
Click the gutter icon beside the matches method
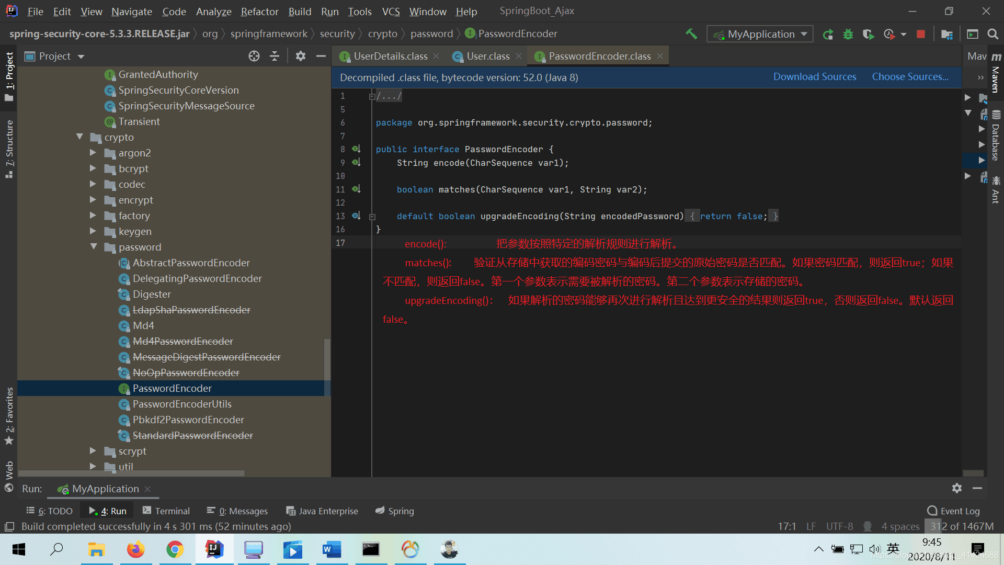coord(356,189)
